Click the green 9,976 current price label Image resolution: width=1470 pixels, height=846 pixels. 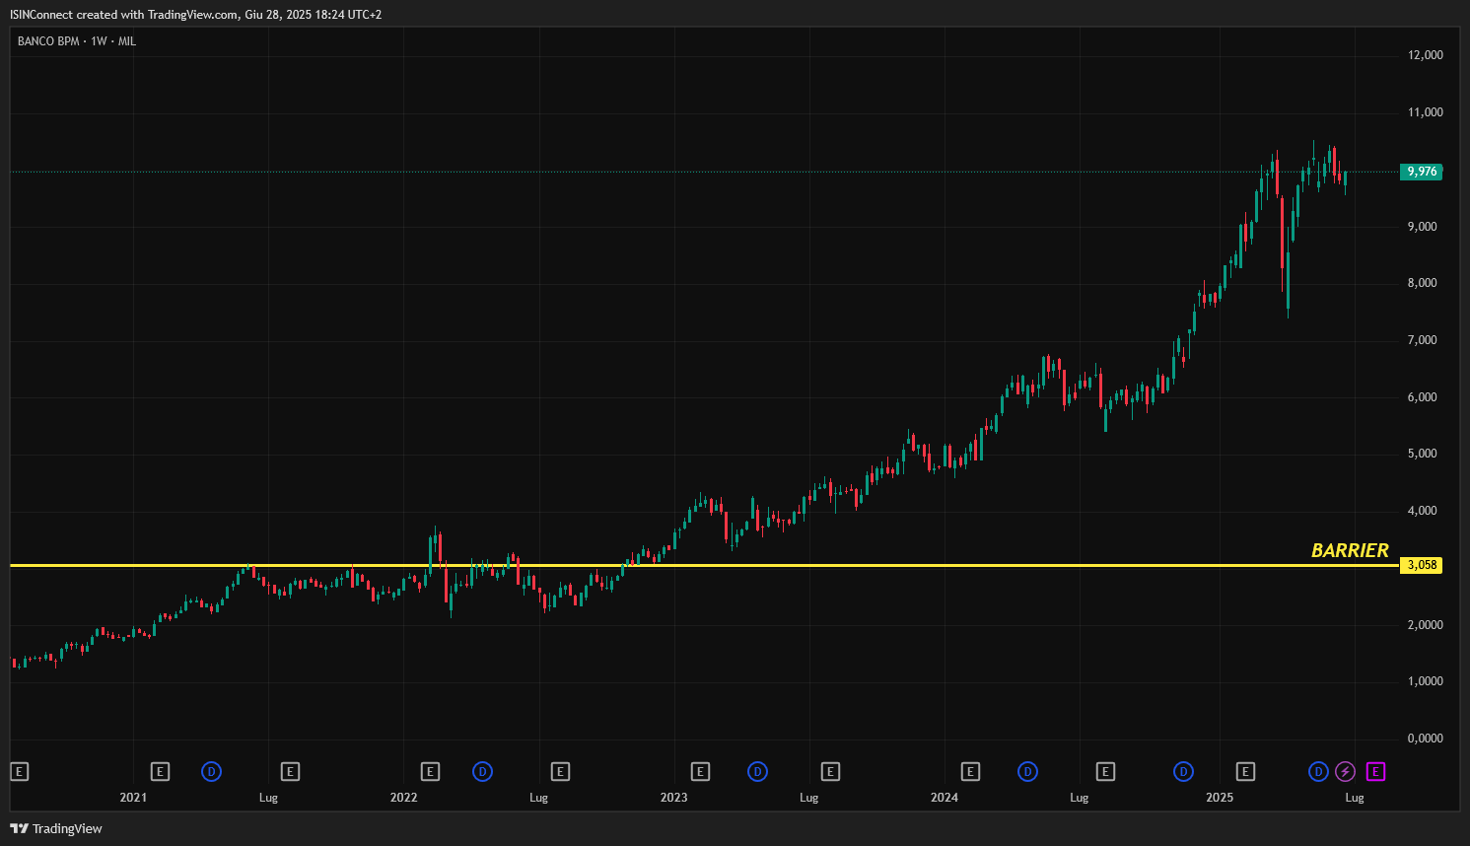click(1422, 172)
